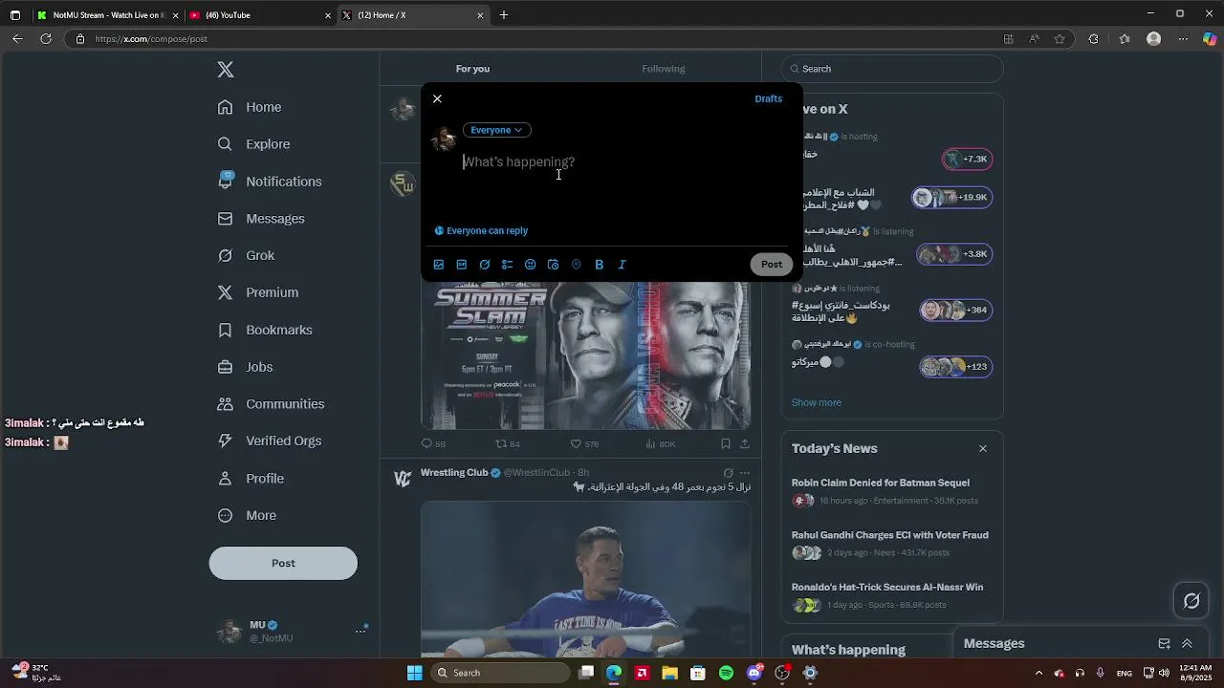Click the What's happening text field

(626, 162)
